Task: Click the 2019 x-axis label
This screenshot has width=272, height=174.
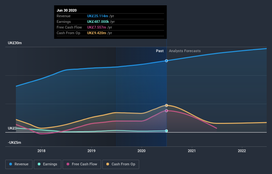Action: click(91, 151)
